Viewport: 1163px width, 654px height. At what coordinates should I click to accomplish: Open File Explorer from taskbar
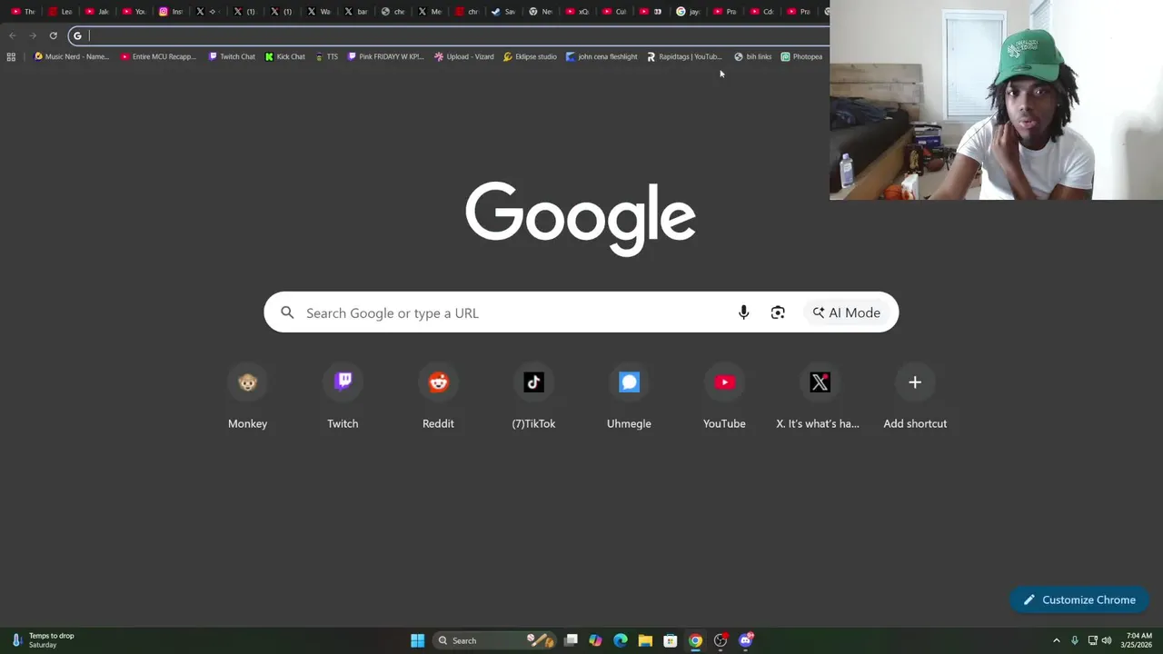645,640
